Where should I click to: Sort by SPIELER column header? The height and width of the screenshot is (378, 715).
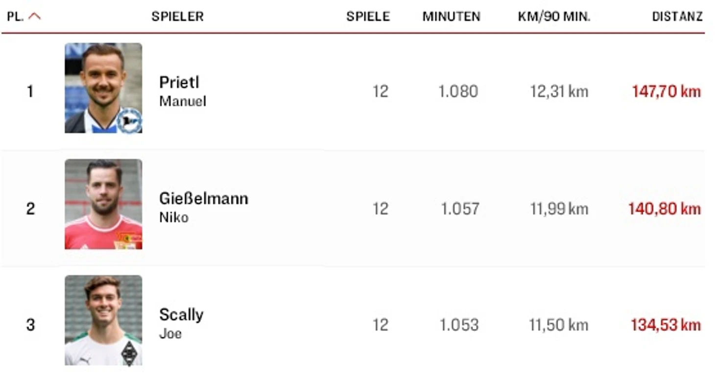pyautogui.click(x=177, y=16)
